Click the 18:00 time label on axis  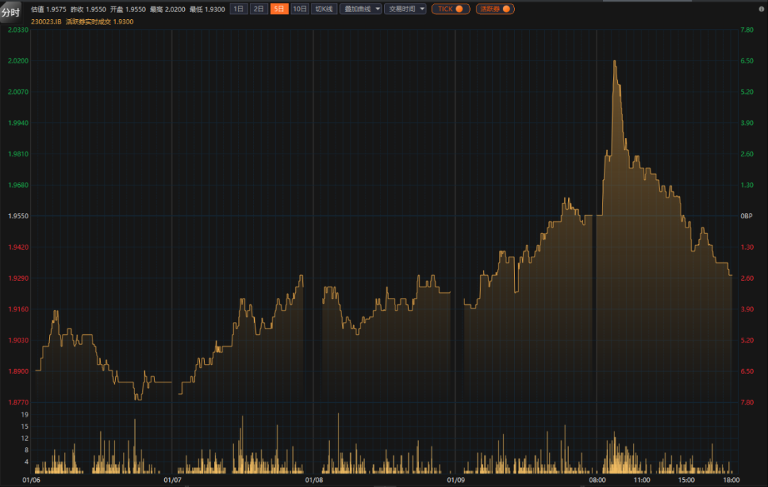pyautogui.click(x=730, y=480)
